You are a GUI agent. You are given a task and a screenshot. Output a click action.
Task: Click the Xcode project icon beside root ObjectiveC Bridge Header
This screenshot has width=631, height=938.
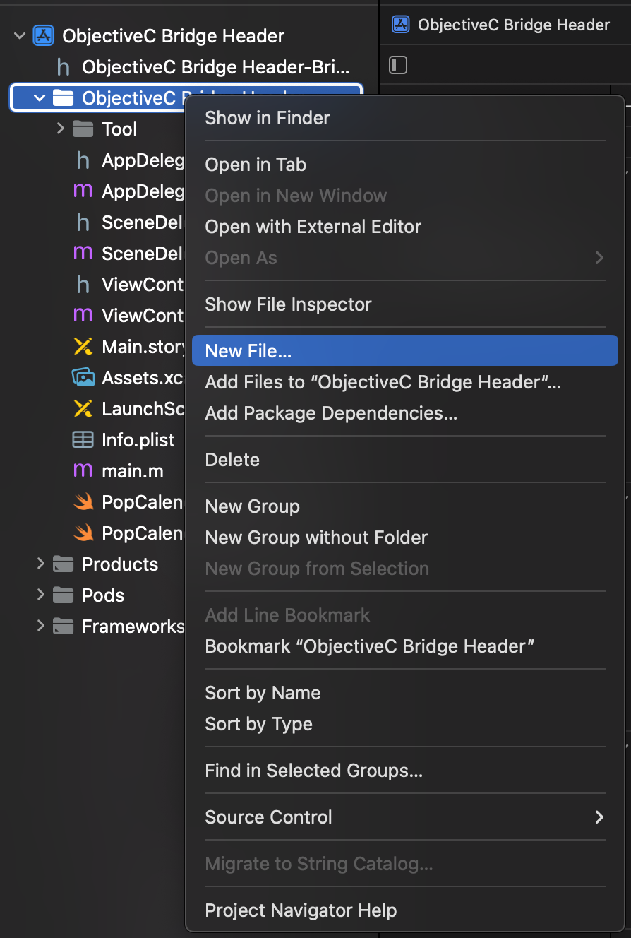coord(44,36)
